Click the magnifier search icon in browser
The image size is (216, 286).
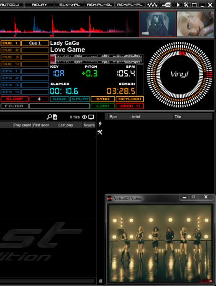click(49, 117)
